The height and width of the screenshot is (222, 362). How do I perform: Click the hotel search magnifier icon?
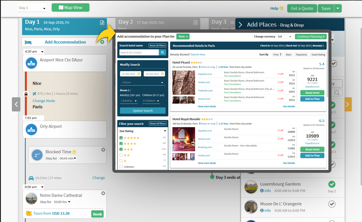(x=162, y=53)
